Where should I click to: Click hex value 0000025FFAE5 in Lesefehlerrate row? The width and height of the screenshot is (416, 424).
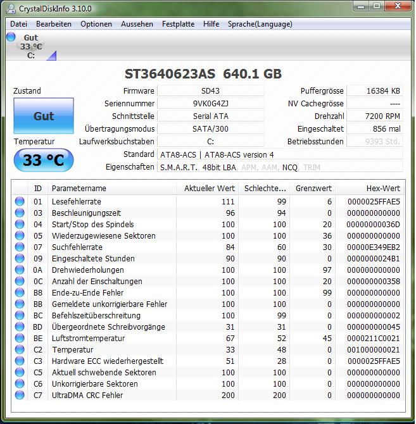tap(374, 201)
